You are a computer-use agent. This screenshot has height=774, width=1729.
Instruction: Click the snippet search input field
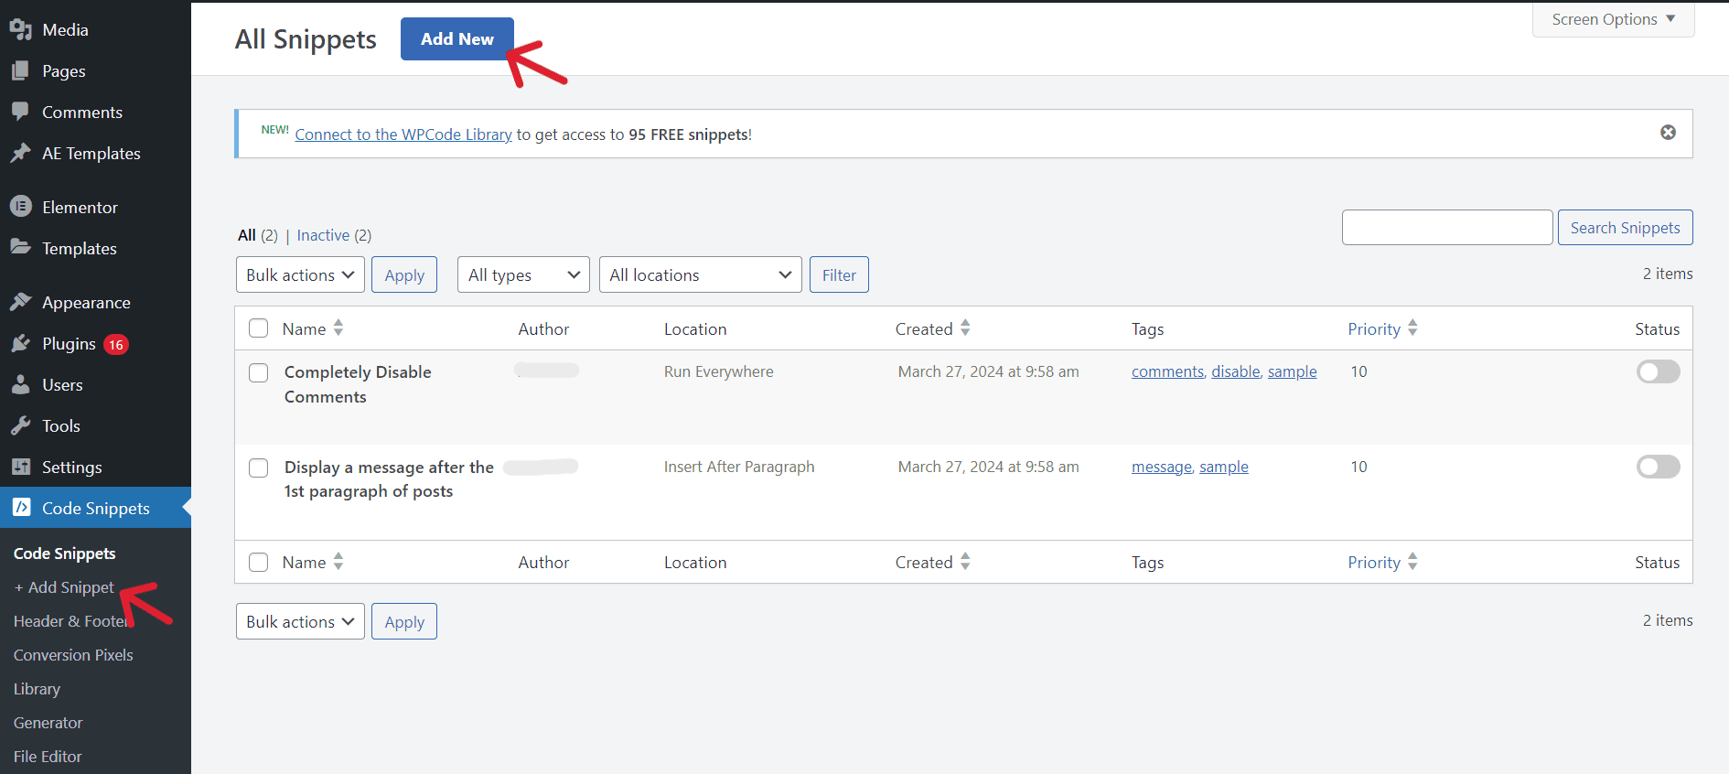click(1447, 228)
